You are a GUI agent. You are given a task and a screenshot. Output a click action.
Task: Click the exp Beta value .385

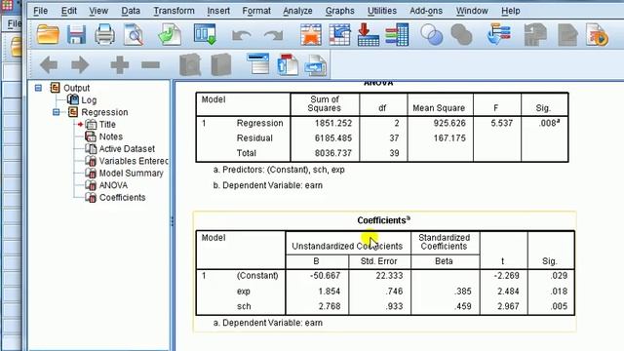coord(462,292)
